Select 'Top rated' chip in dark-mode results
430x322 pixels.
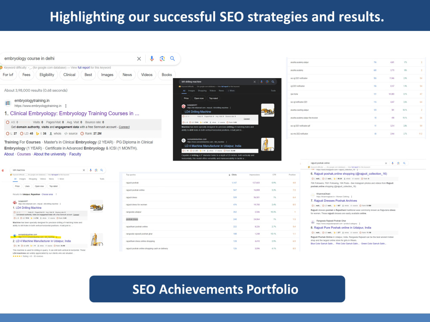click(213, 98)
